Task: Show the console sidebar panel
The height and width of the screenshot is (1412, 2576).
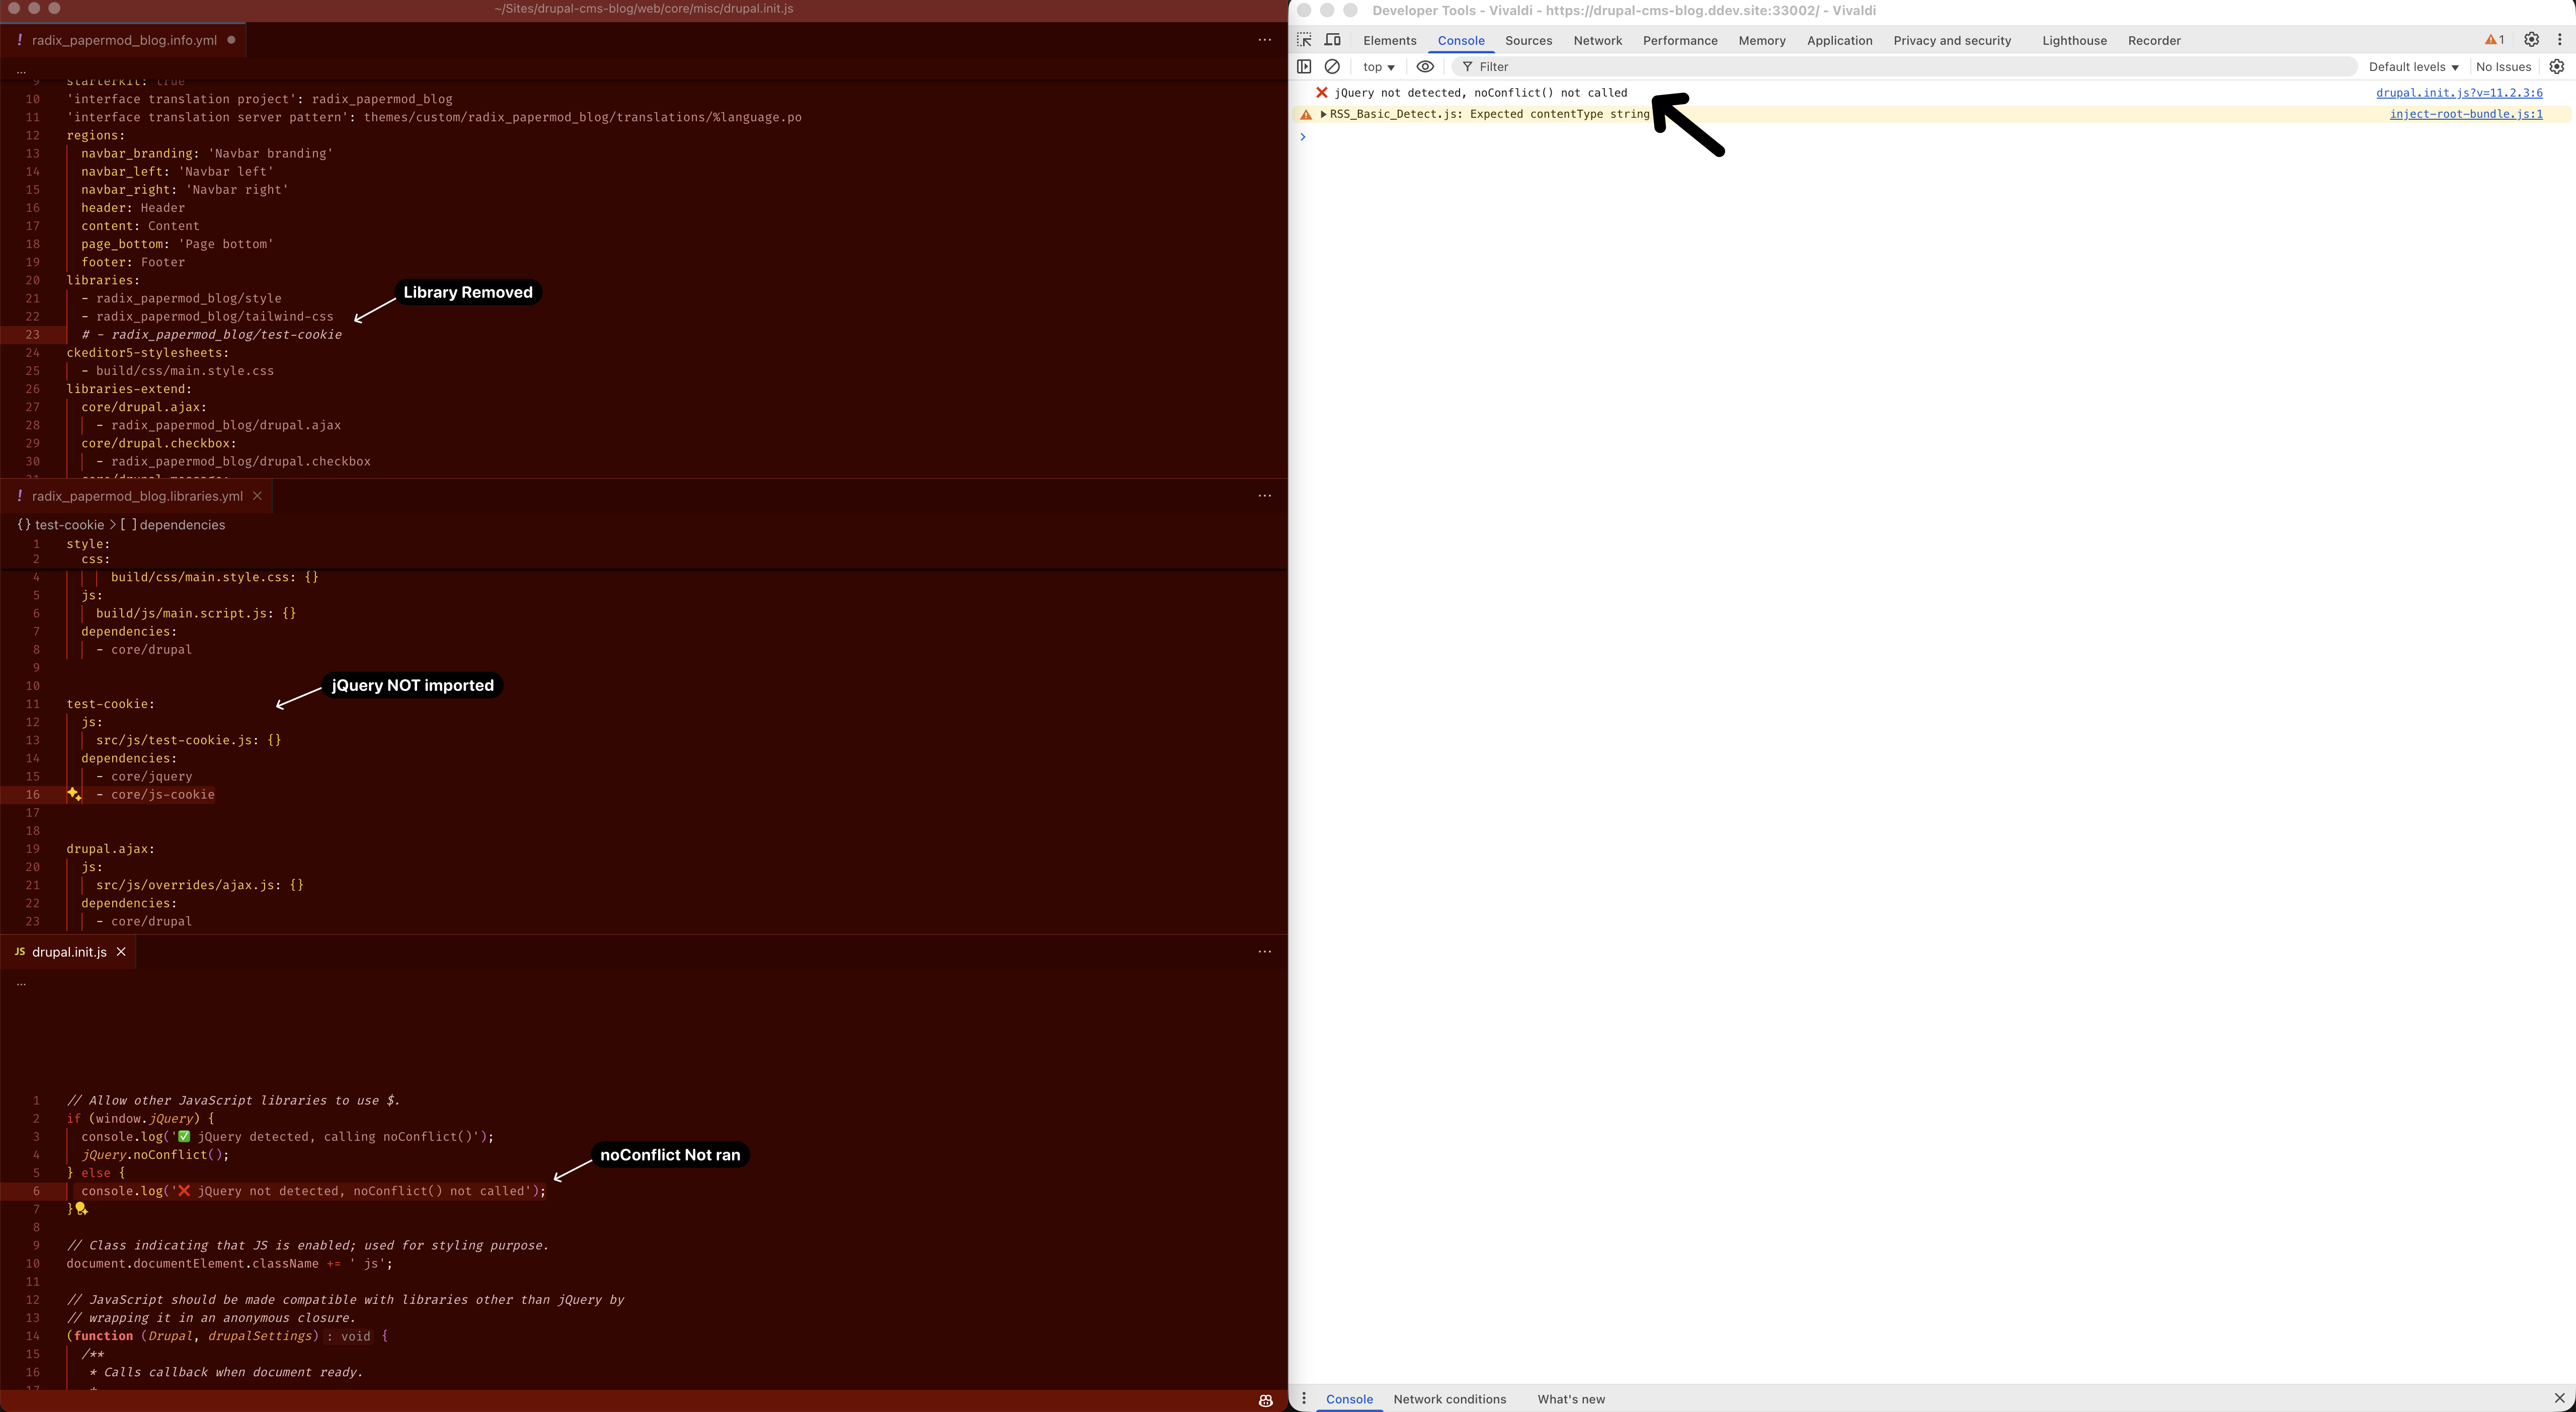Action: (x=1304, y=66)
